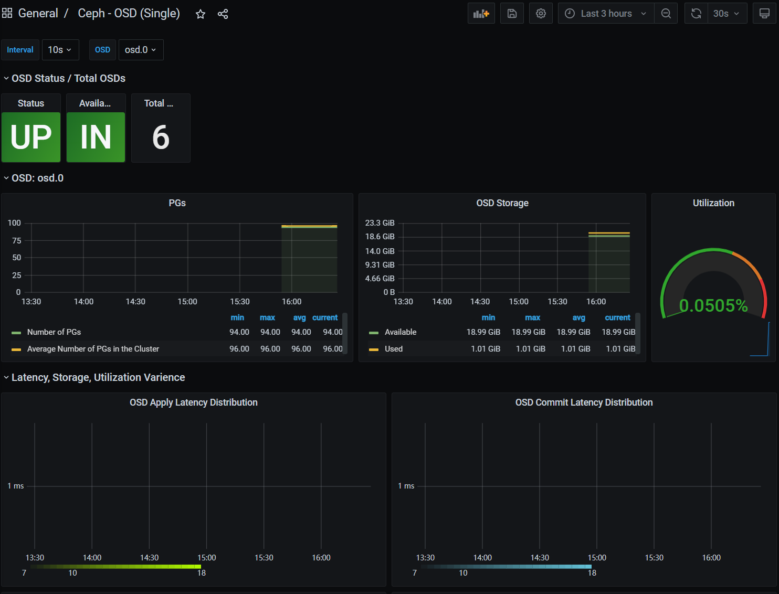
Task: Open the Utilization panel title menu
Action: point(713,203)
